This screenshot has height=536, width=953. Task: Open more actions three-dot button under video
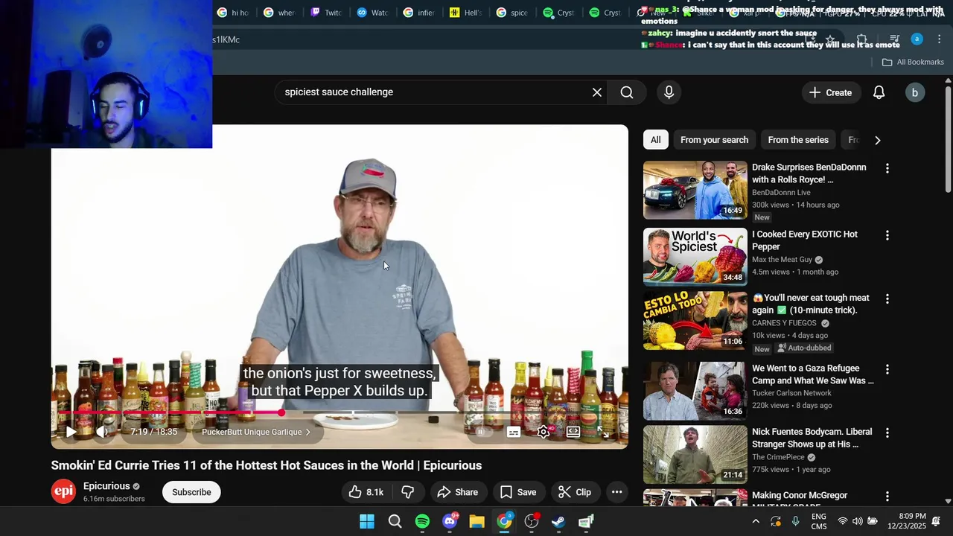pyautogui.click(x=616, y=492)
